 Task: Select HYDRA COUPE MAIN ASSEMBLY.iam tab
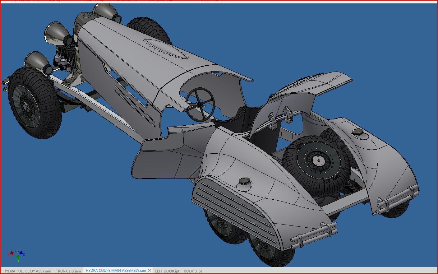click(x=116, y=271)
